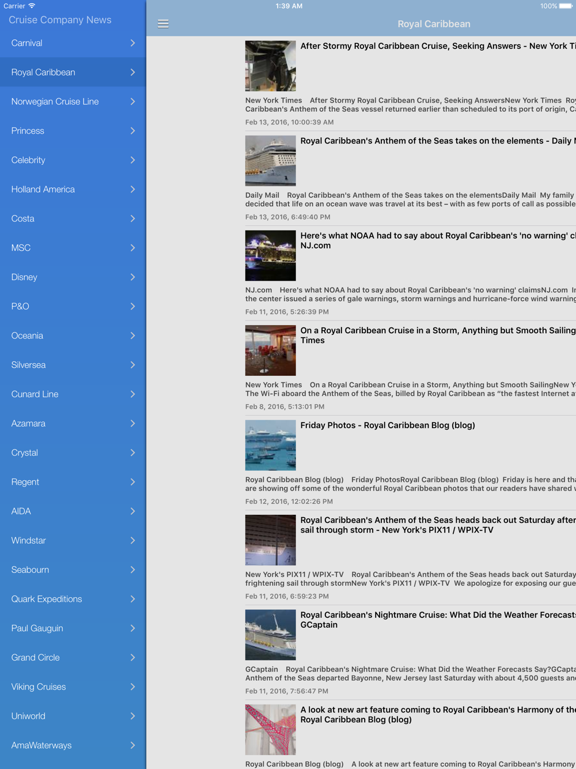Image resolution: width=576 pixels, height=769 pixels.
Task: Open 'A look at new art feature' headline
Action: (x=438, y=715)
